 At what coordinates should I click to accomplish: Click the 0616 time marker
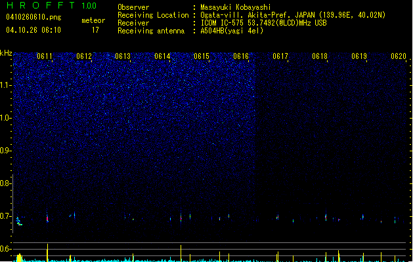coord(241,56)
